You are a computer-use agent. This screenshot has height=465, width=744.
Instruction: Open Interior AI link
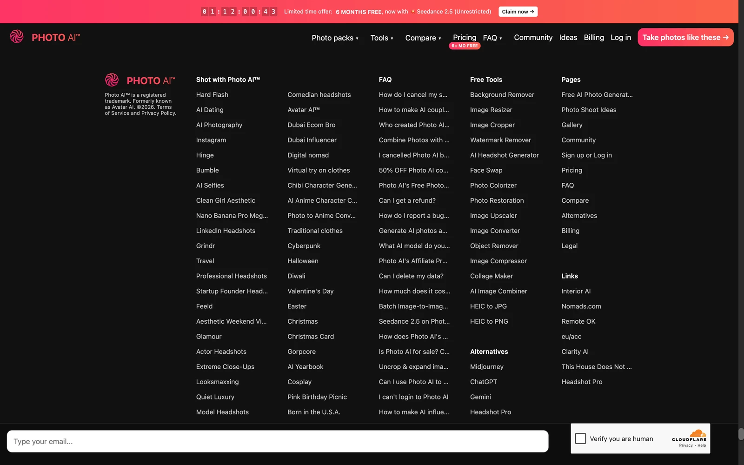576,291
